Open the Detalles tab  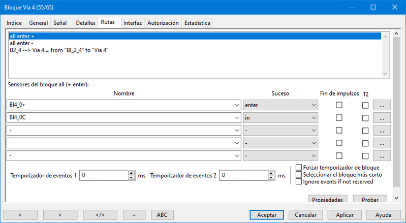pyautogui.click(x=85, y=23)
